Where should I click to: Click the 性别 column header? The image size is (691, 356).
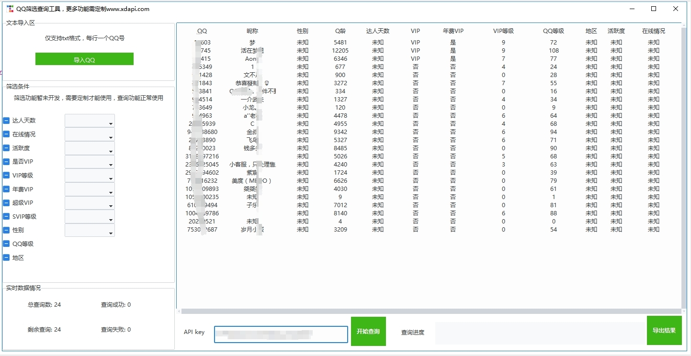coord(303,31)
